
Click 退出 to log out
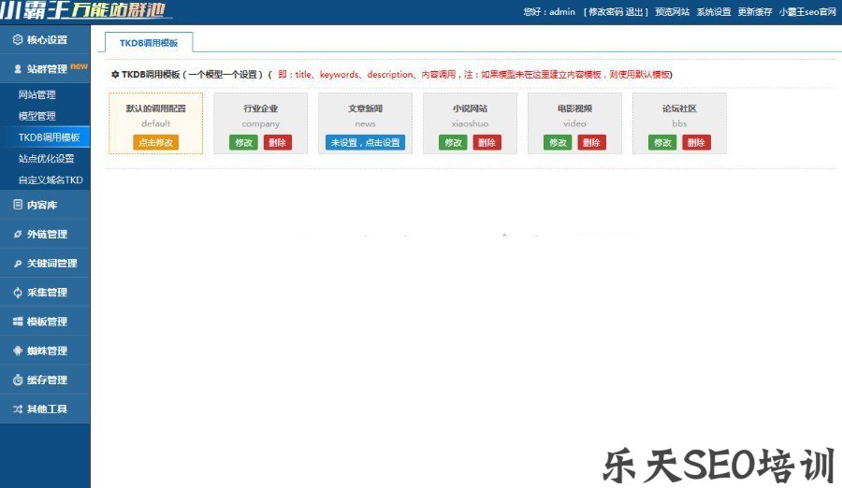[x=634, y=12]
